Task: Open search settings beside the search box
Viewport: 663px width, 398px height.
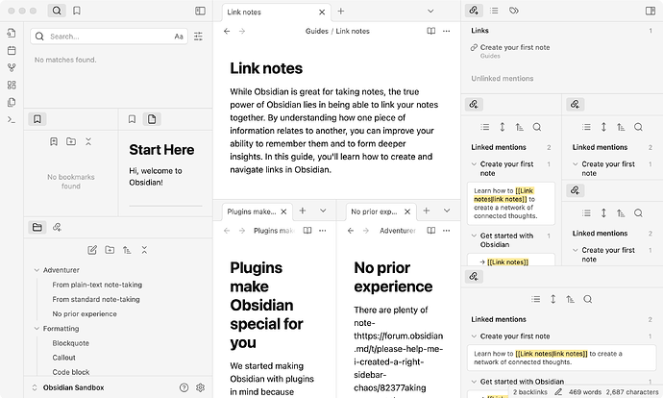Action: [198, 37]
